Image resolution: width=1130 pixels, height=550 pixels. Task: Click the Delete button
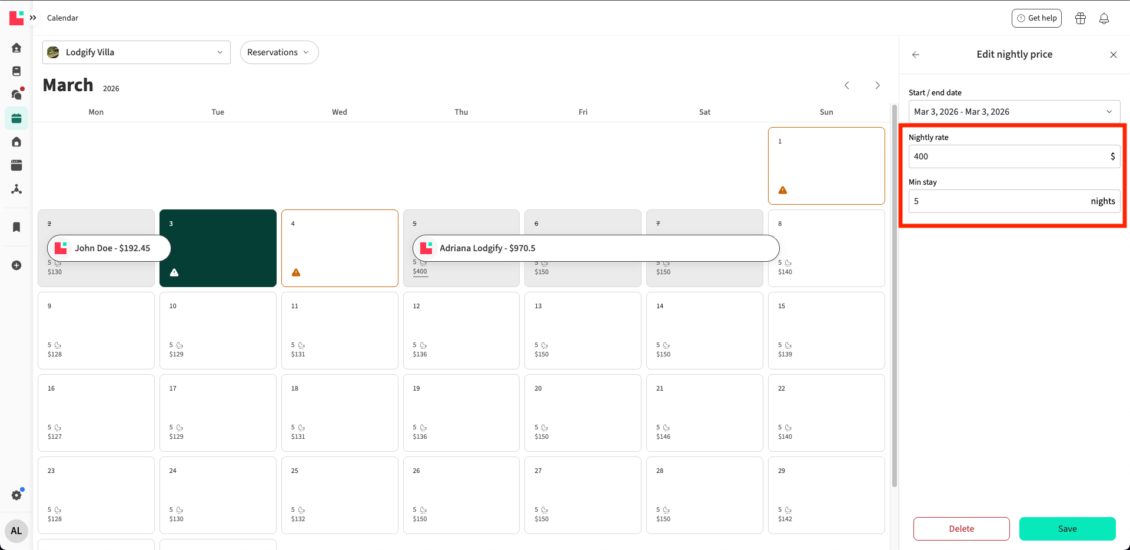click(x=961, y=529)
